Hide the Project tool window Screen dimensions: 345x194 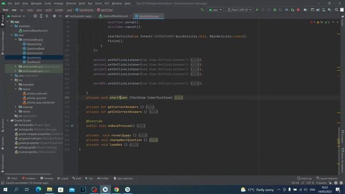coord(60,16)
